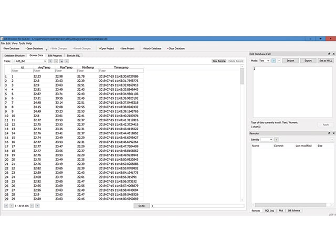Click the New Record button

pyautogui.click(x=219, y=61)
